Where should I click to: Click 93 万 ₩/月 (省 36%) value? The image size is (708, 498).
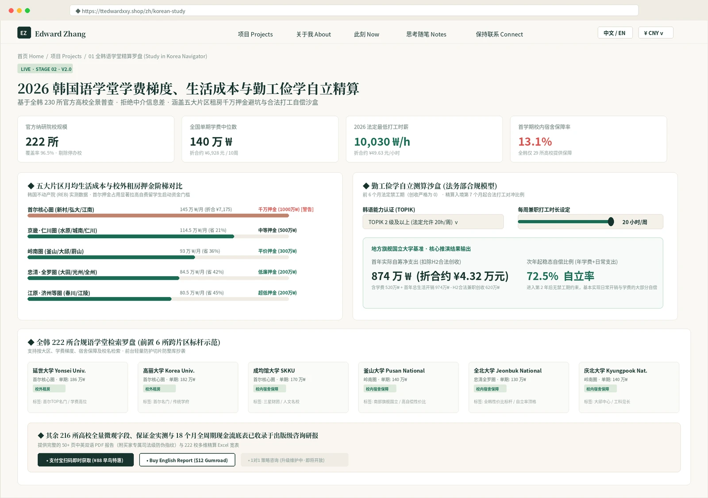(200, 251)
